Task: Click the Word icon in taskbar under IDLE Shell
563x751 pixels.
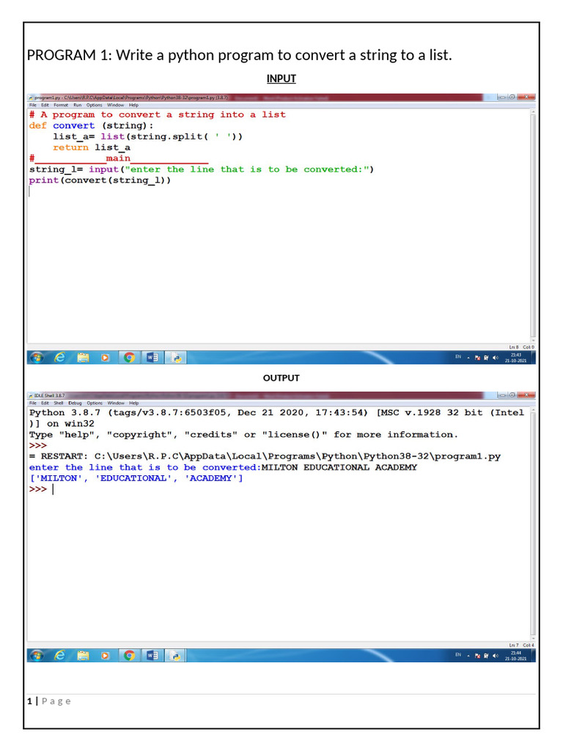Action: click(x=152, y=656)
